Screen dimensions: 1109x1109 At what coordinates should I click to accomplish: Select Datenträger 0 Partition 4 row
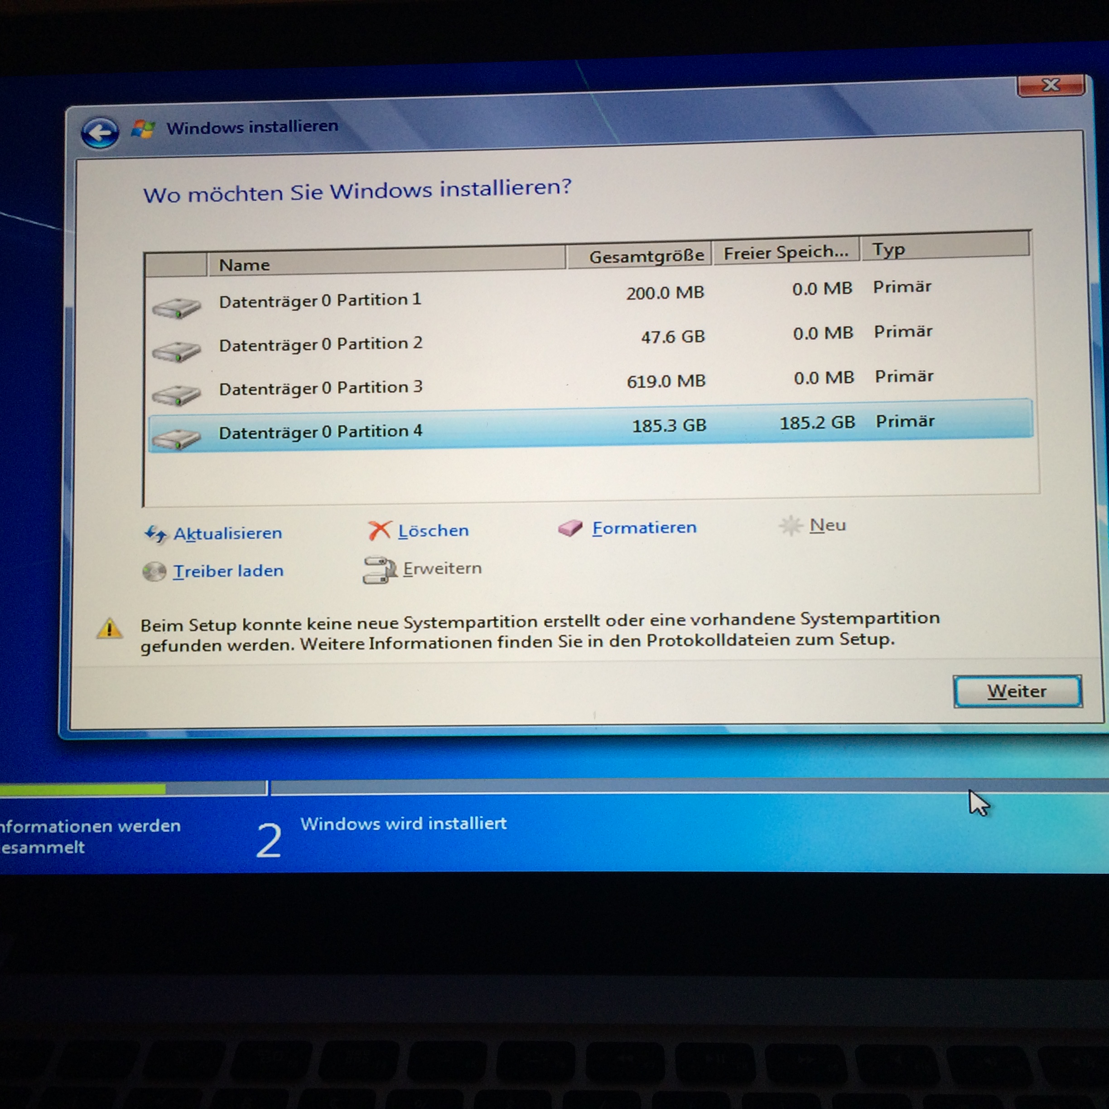[320, 432]
